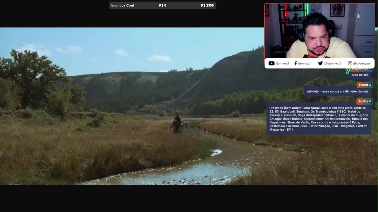Open the Herc9 username tag
The image size is (378, 212).
(x=365, y=85)
